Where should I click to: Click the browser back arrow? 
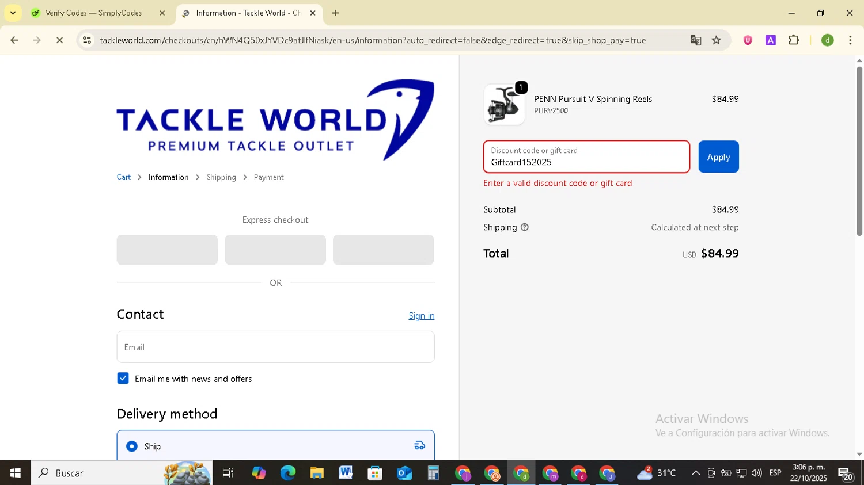[14, 40]
